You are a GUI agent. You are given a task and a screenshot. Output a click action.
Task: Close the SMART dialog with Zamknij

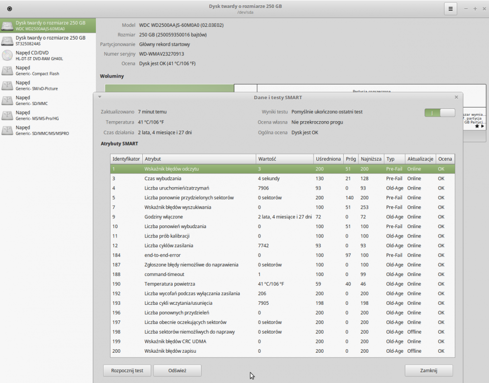pyautogui.click(x=428, y=370)
